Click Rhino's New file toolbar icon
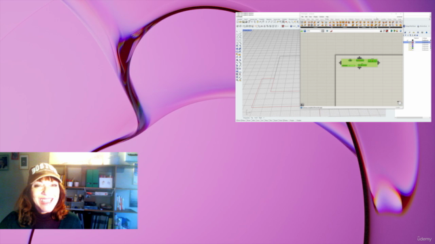The image size is (435, 244). [x=237, y=22]
